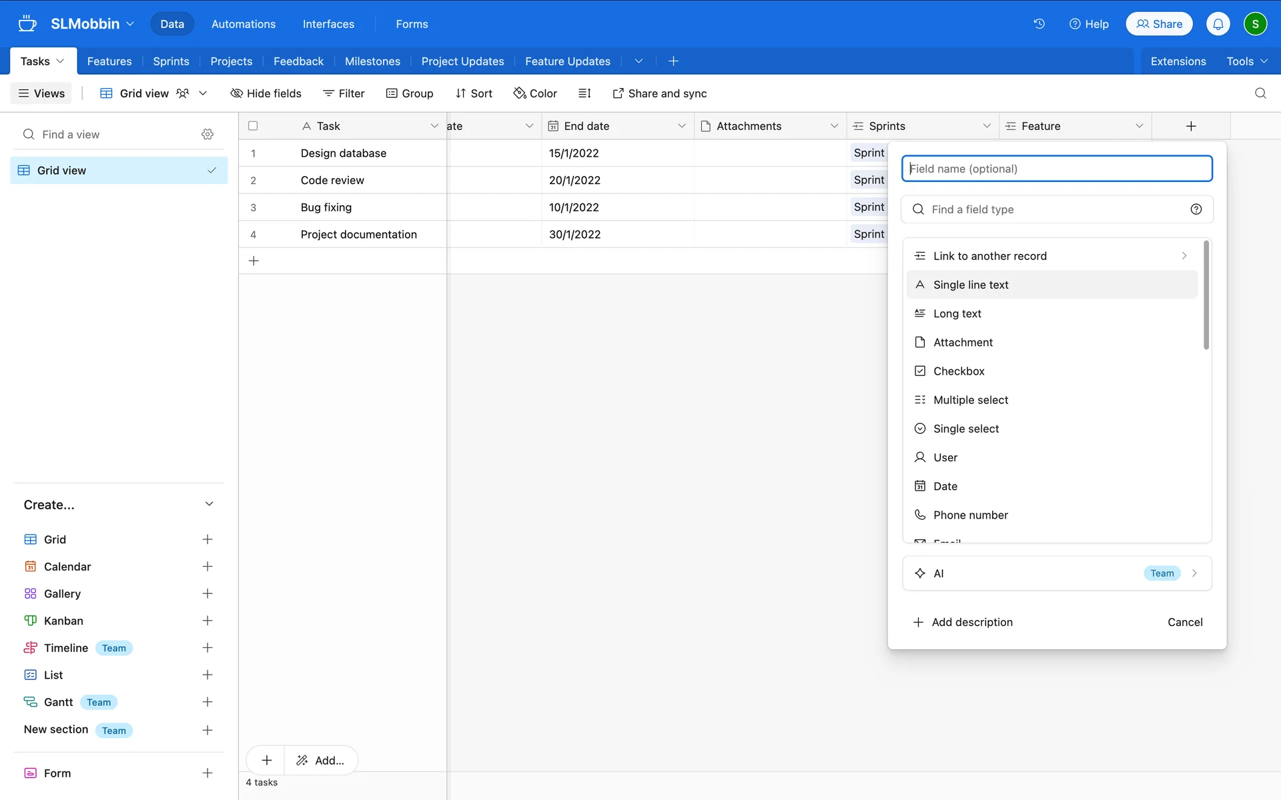The width and height of the screenshot is (1281, 800).
Task: Open the Tools dropdown menu
Action: coord(1246,61)
